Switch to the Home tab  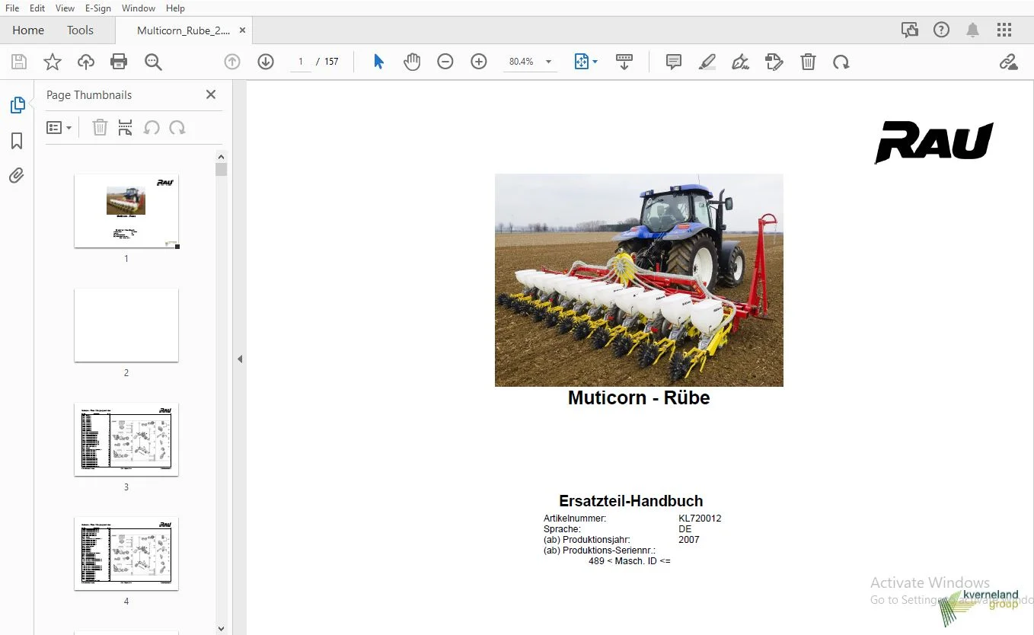28,30
